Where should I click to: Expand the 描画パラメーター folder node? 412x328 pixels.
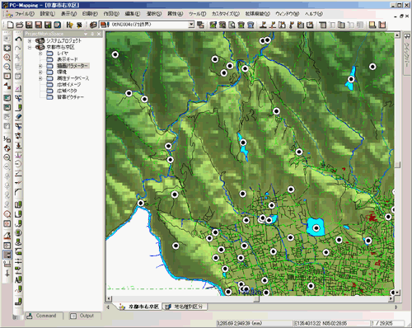click(x=40, y=66)
